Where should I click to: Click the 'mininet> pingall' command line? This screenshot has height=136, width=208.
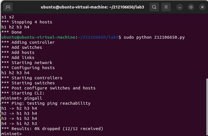[x=22, y=98]
